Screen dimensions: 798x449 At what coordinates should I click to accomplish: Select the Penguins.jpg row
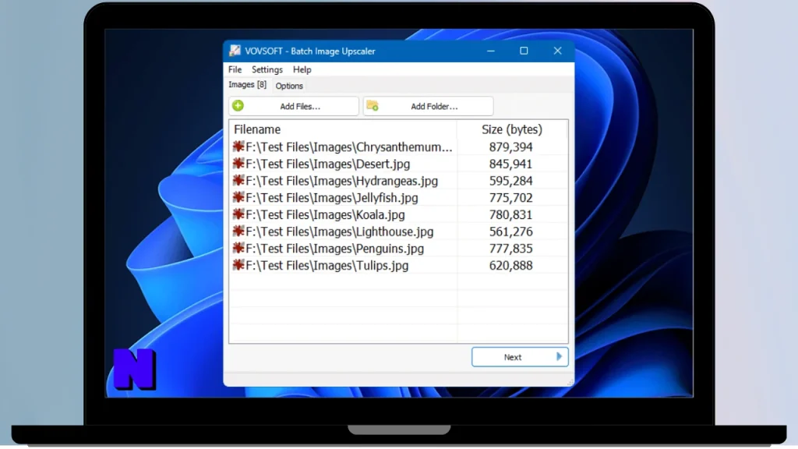[x=398, y=249]
